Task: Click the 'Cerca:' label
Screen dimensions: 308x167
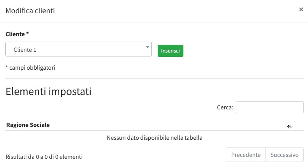Action: (225, 107)
